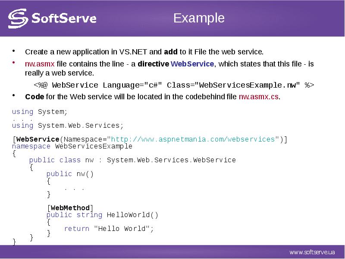Click the red nw.asmx file name
This screenshot has height=259, width=345.
[39, 64]
